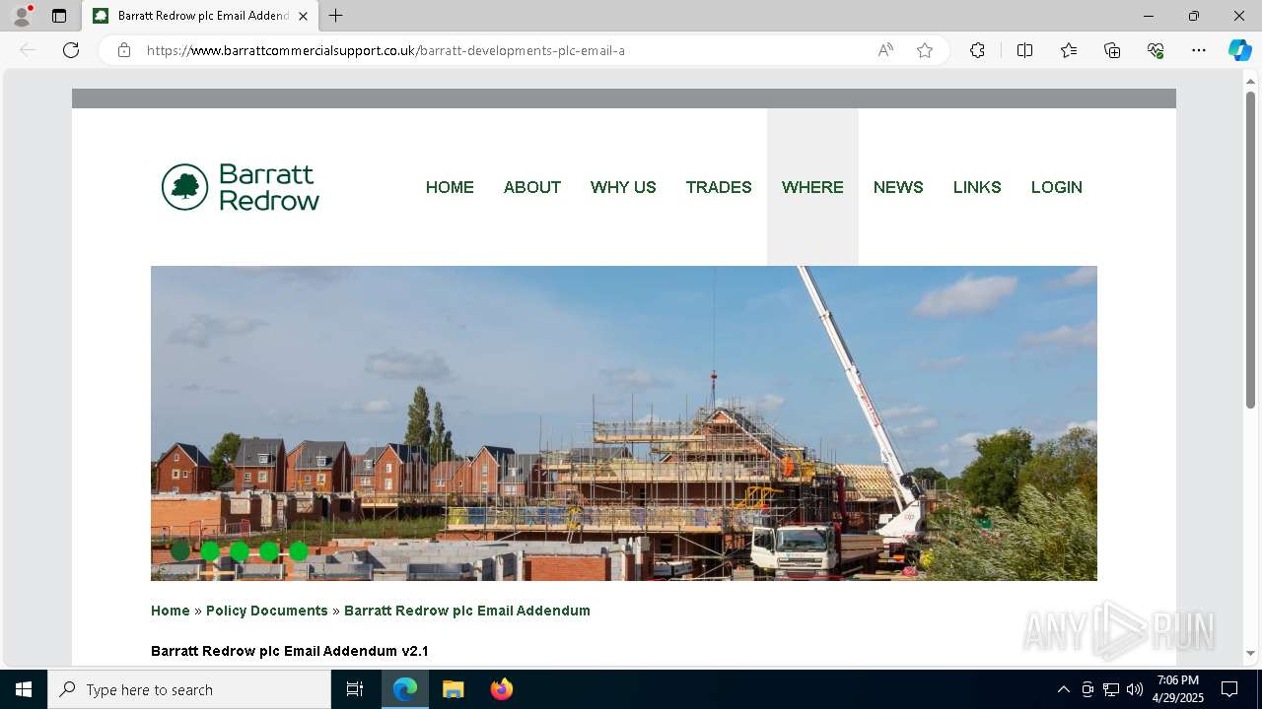Click Microsoft Edge taskbar icon

point(405,689)
